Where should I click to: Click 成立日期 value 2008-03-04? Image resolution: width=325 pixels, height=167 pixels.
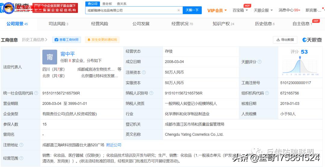[x=174, y=62]
